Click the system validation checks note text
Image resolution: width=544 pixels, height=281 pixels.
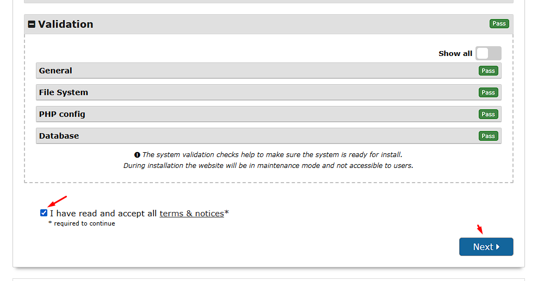pos(272,155)
